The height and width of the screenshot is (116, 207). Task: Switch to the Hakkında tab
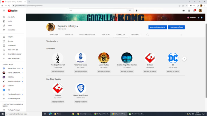(135, 35)
